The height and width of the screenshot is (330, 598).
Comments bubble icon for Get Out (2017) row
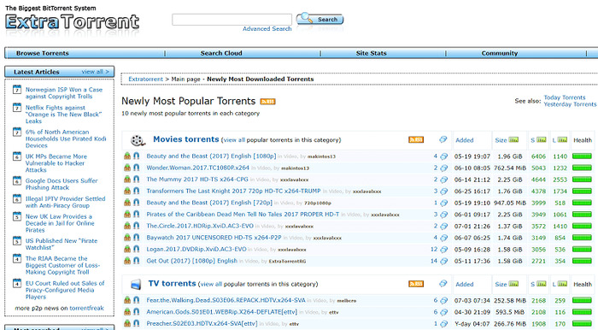pos(444,262)
